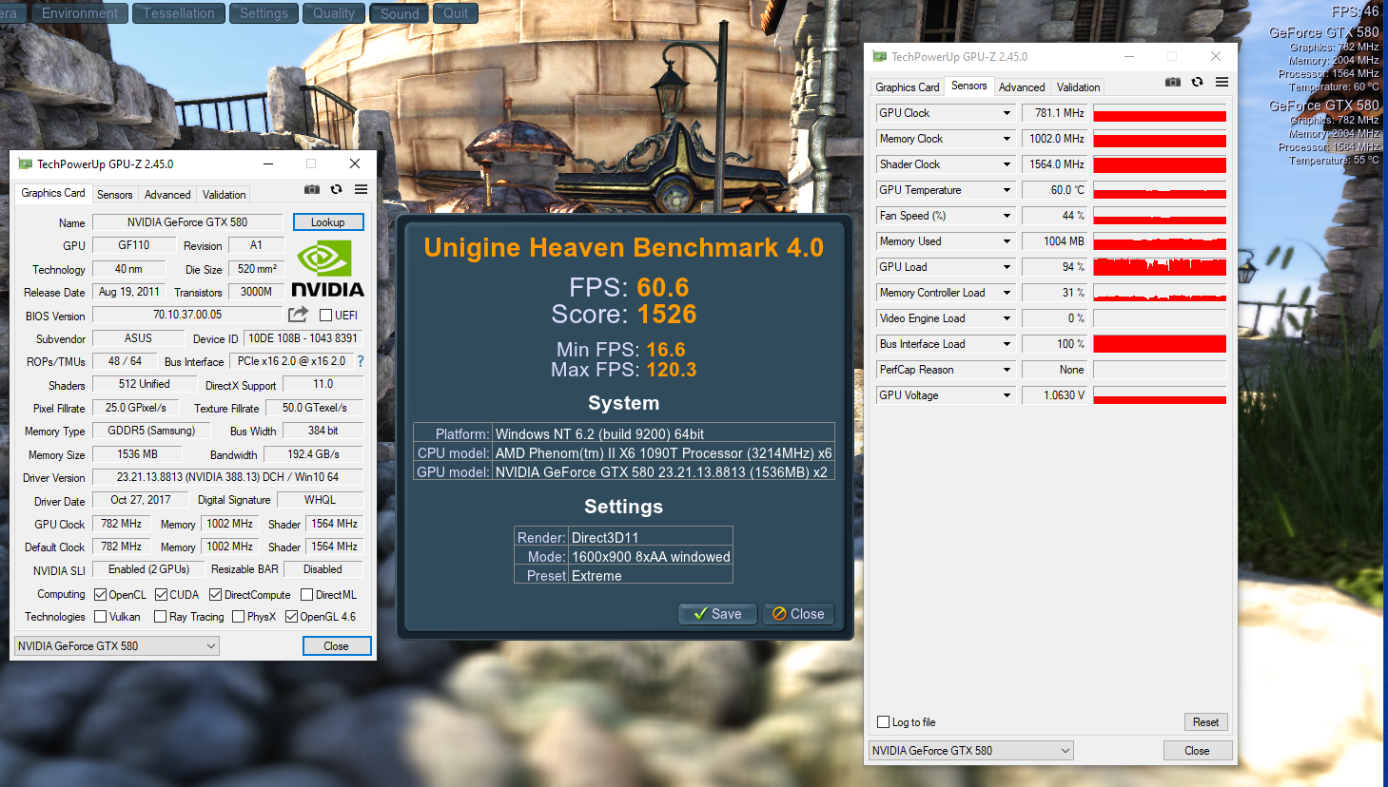This screenshot has height=787, width=1388.
Task: Save the Heaven benchmark results
Action: (717, 614)
